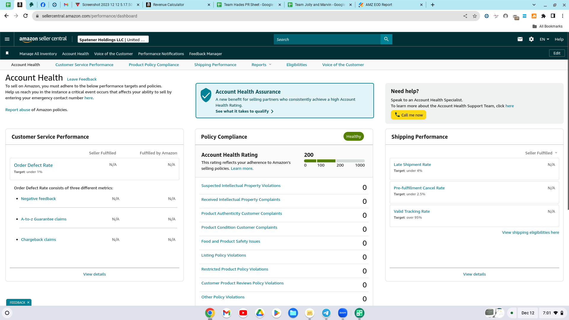Screen dimensions: 569x320
Task: Click the Account Health Rating progress bar
Action: (x=334, y=161)
